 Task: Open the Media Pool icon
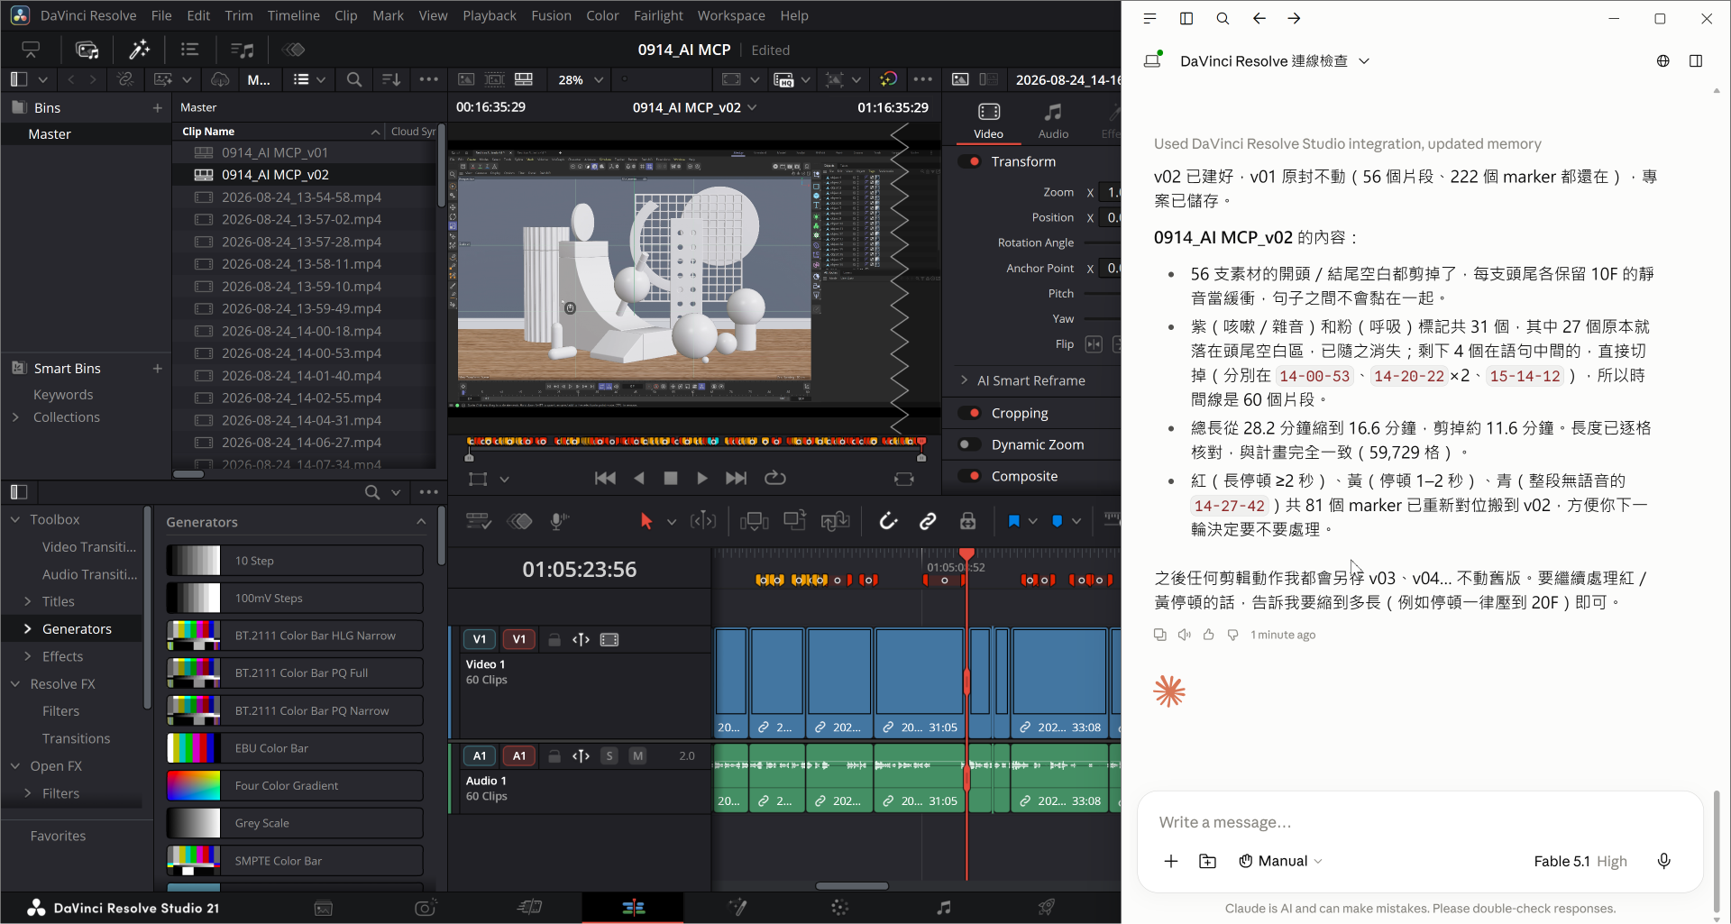(87, 50)
